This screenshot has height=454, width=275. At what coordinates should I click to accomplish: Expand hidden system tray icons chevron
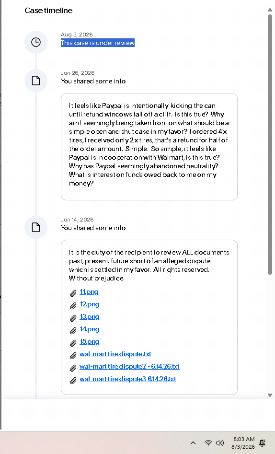click(193, 442)
